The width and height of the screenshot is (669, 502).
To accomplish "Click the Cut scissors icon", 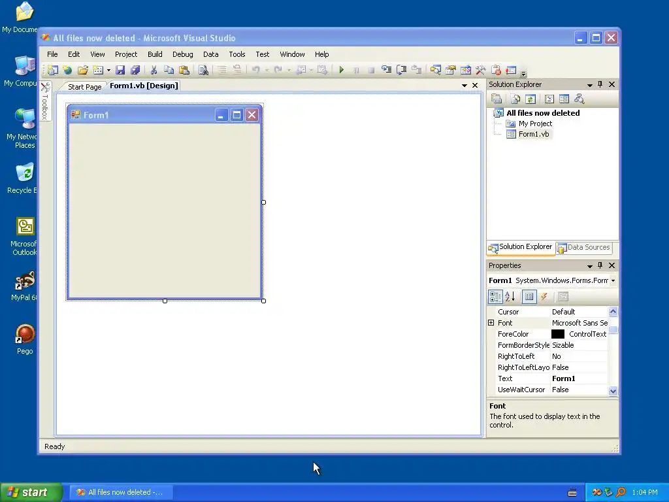I will (154, 70).
